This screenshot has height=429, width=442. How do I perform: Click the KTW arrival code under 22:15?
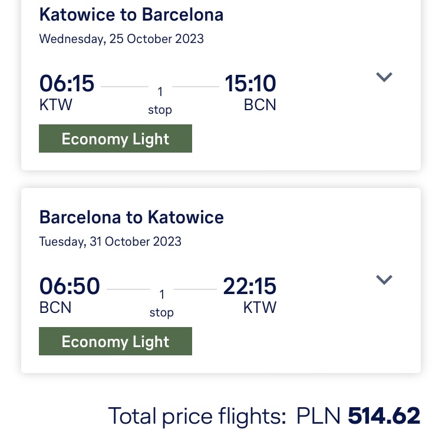coord(260,308)
